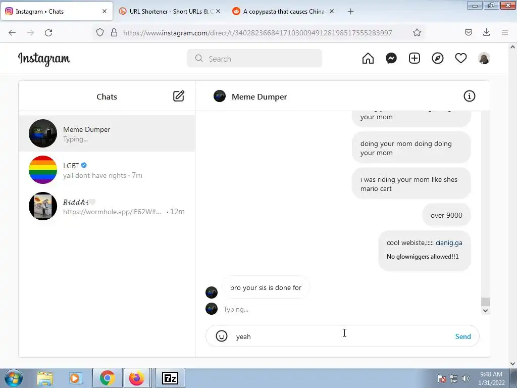Open the Explore compass icon
Image resolution: width=517 pixels, height=388 pixels.
438,59
